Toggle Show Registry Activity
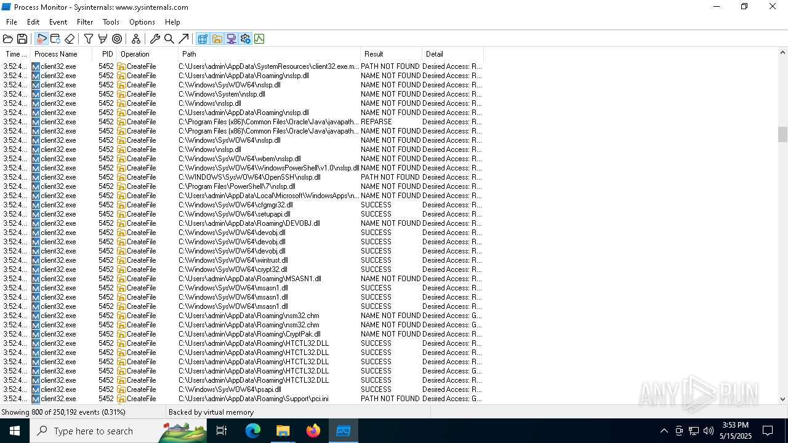Viewport: 788px width, 443px height. click(203, 39)
